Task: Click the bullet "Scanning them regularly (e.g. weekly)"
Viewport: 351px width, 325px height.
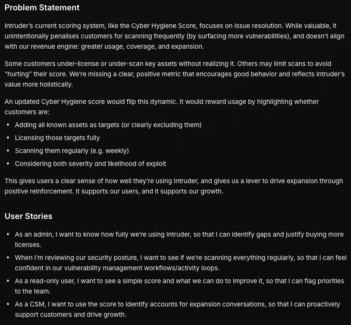Action: pyautogui.click(x=72, y=151)
